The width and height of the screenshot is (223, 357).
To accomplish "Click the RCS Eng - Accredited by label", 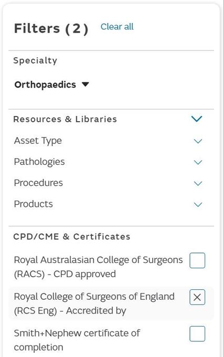I will pos(94,303).
